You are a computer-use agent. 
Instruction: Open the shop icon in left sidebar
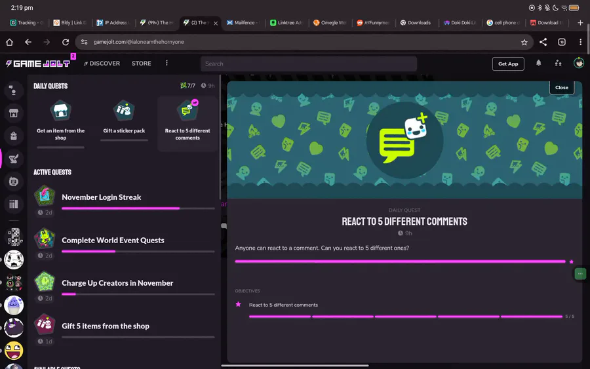pos(14,113)
